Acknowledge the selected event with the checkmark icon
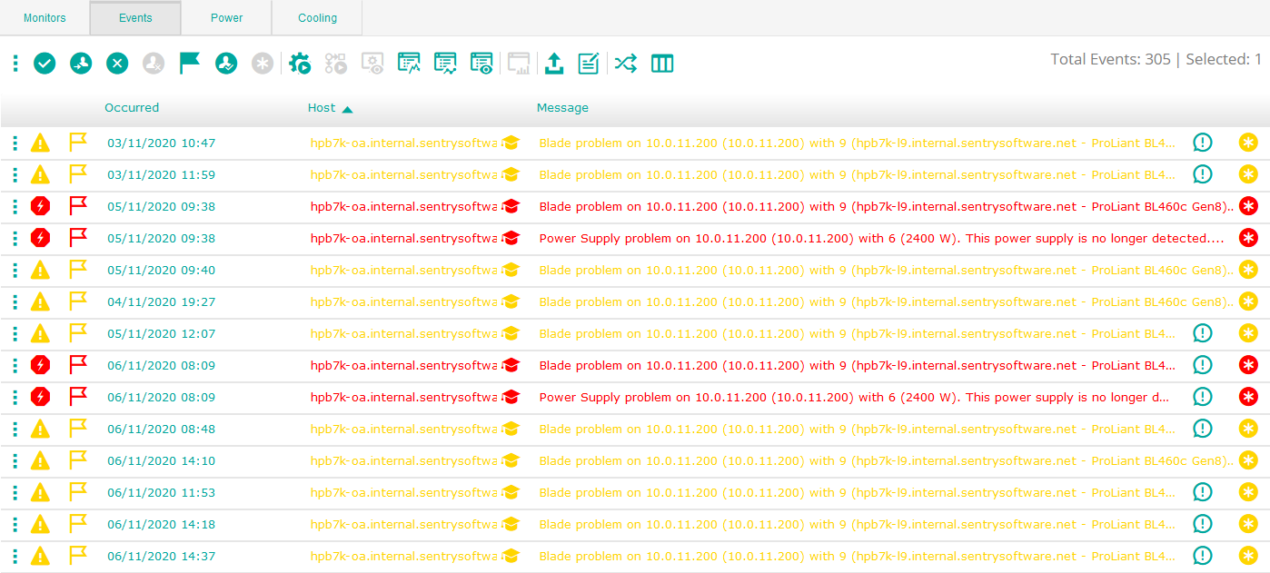 (x=45, y=64)
